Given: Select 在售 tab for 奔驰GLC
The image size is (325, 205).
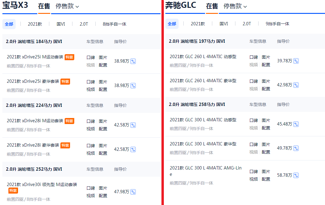Looking at the screenshot, I should 212,6.
